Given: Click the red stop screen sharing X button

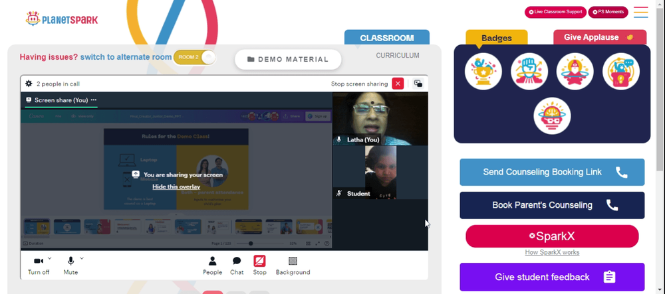Looking at the screenshot, I should 398,84.
